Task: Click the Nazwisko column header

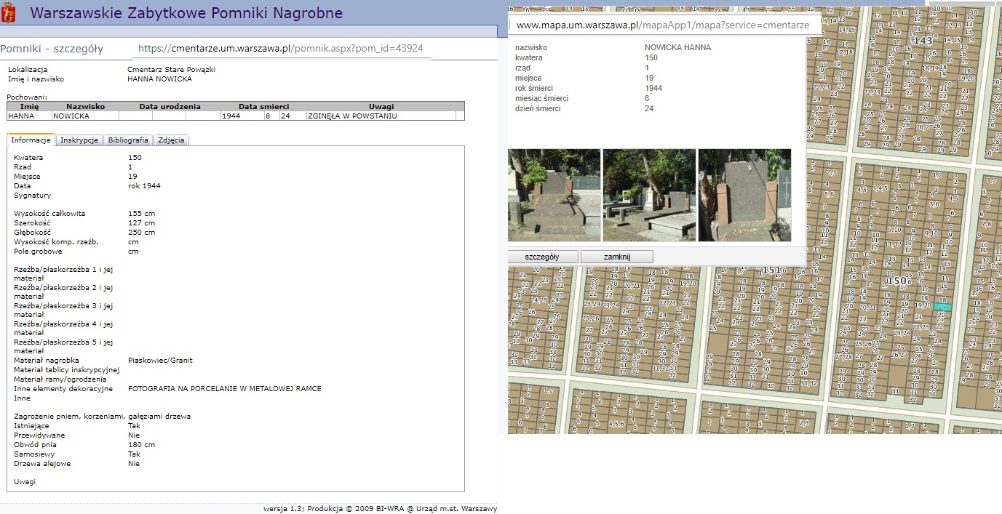Action: (x=85, y=106)
